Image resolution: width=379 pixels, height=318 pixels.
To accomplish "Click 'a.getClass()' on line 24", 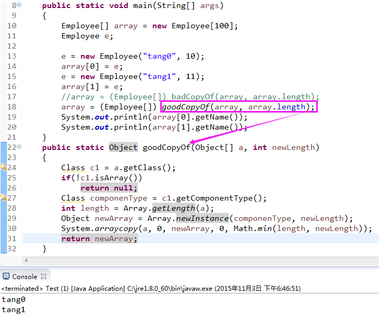I will [142, 168].
